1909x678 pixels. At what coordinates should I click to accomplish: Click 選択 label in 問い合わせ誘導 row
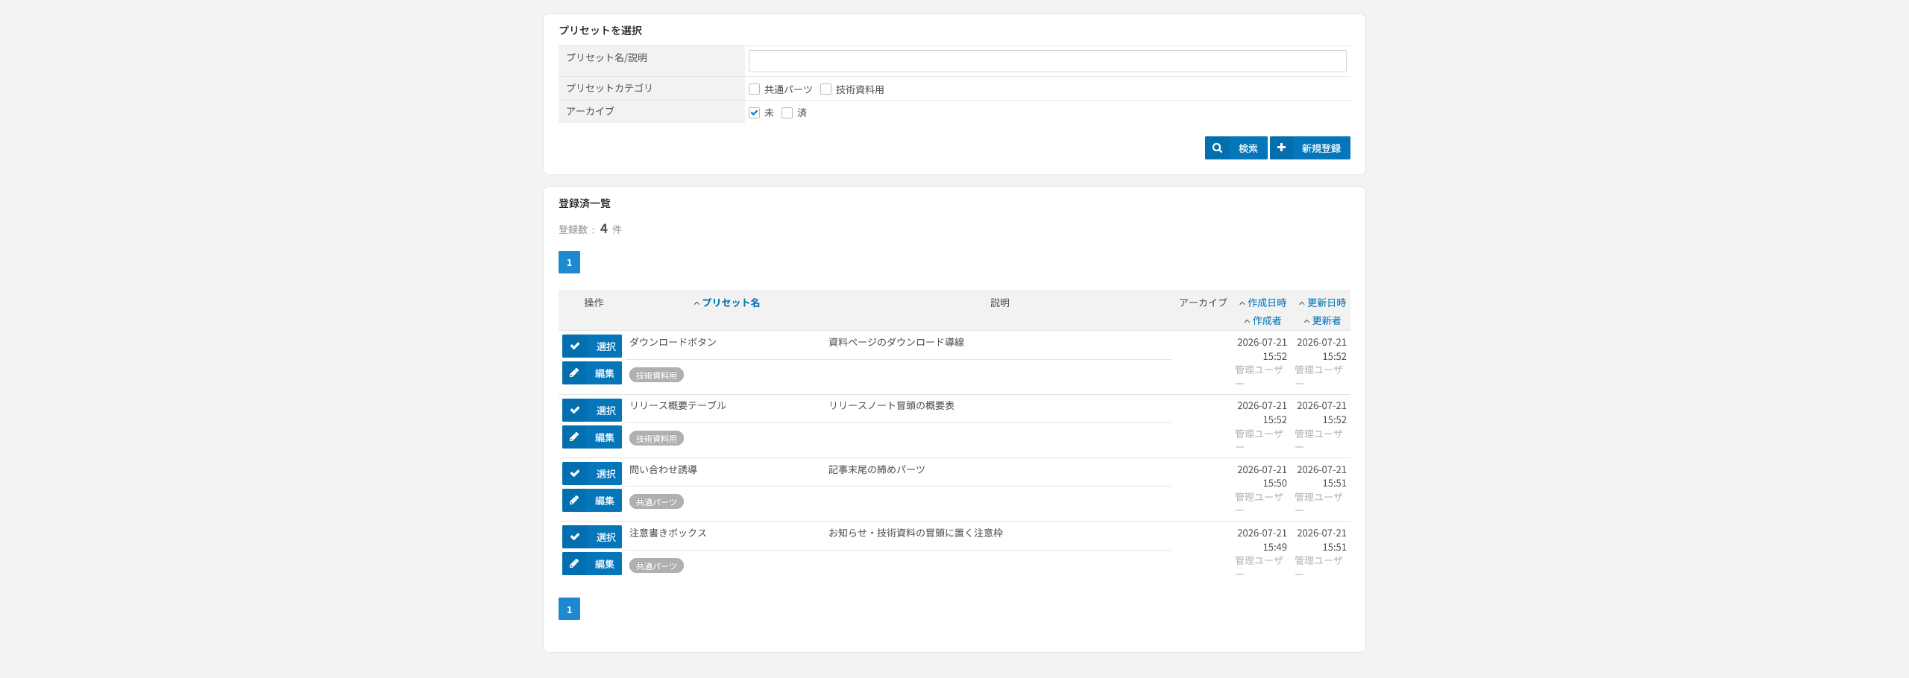pos(606,474)
